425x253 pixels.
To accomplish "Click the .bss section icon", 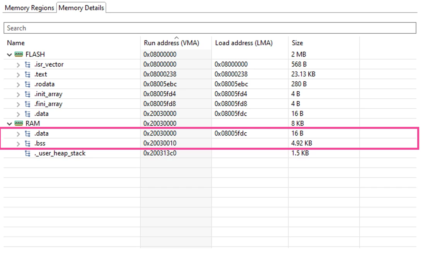I will (x=27, y=144).
